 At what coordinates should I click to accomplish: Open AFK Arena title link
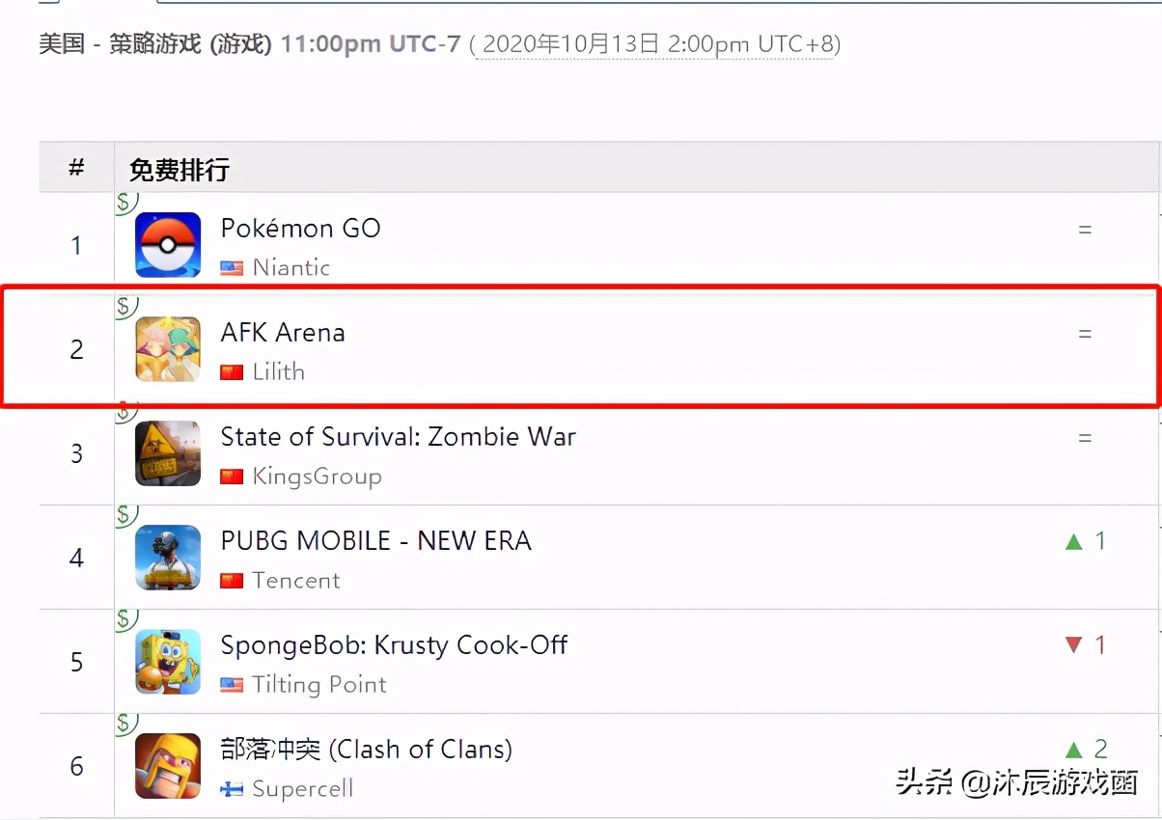click(x=283, y=333)
